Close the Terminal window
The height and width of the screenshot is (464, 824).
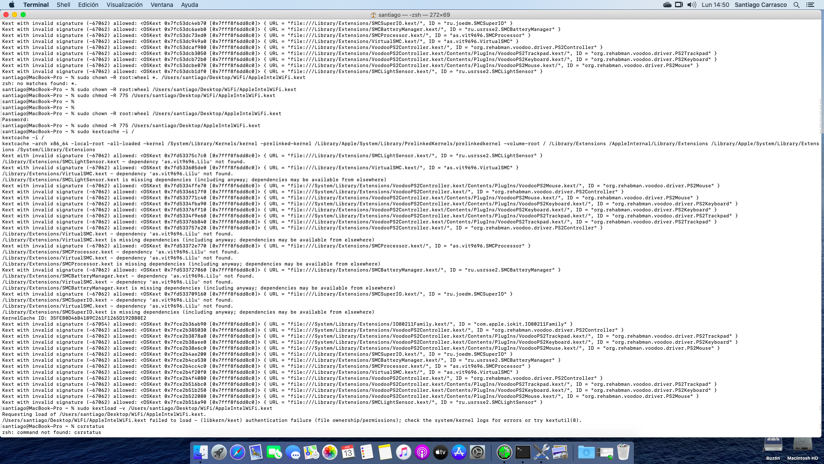coord(6,15)
